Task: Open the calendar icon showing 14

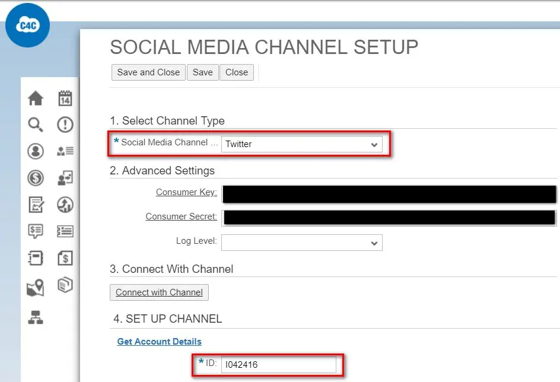Action: 65,98
